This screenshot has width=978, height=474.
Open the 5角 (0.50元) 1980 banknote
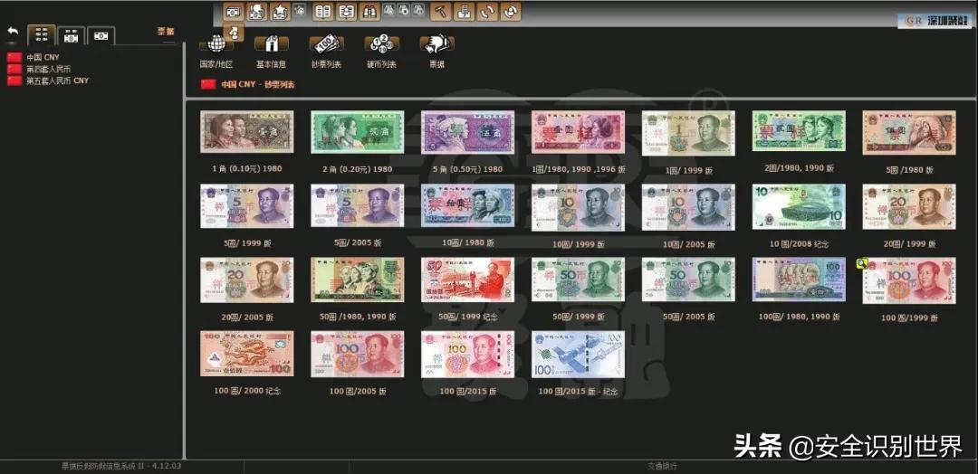tap(468, 132)
